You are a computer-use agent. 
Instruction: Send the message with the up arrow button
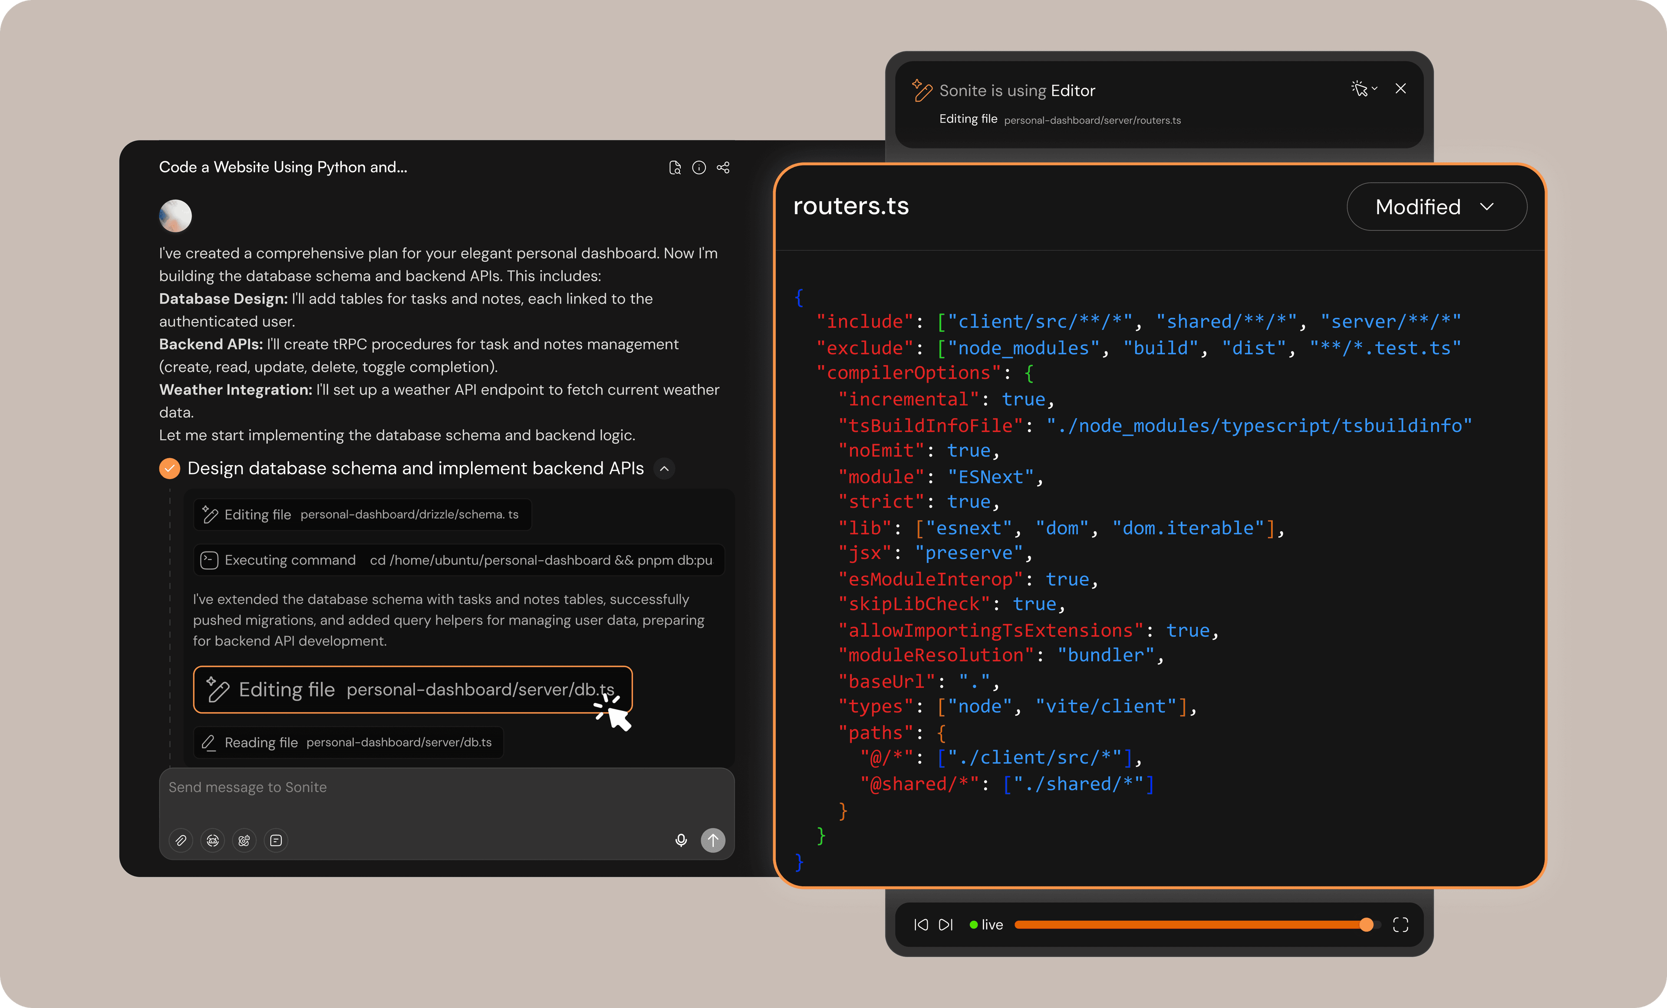coord(713,840)
